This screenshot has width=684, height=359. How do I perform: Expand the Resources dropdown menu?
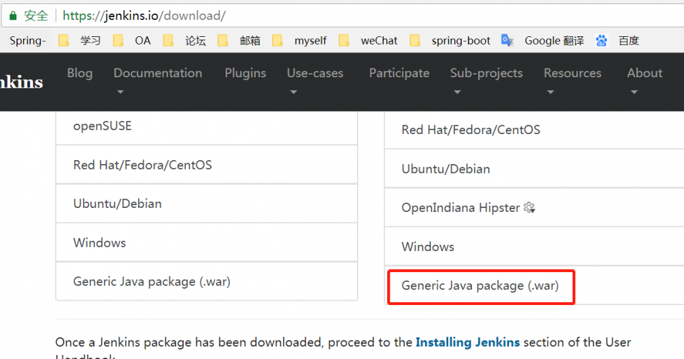(573, 80)
